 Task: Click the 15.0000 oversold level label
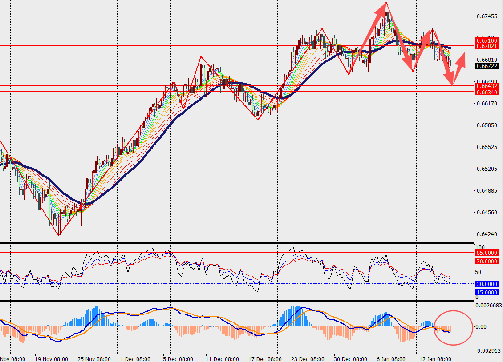(x=486, y=292)
